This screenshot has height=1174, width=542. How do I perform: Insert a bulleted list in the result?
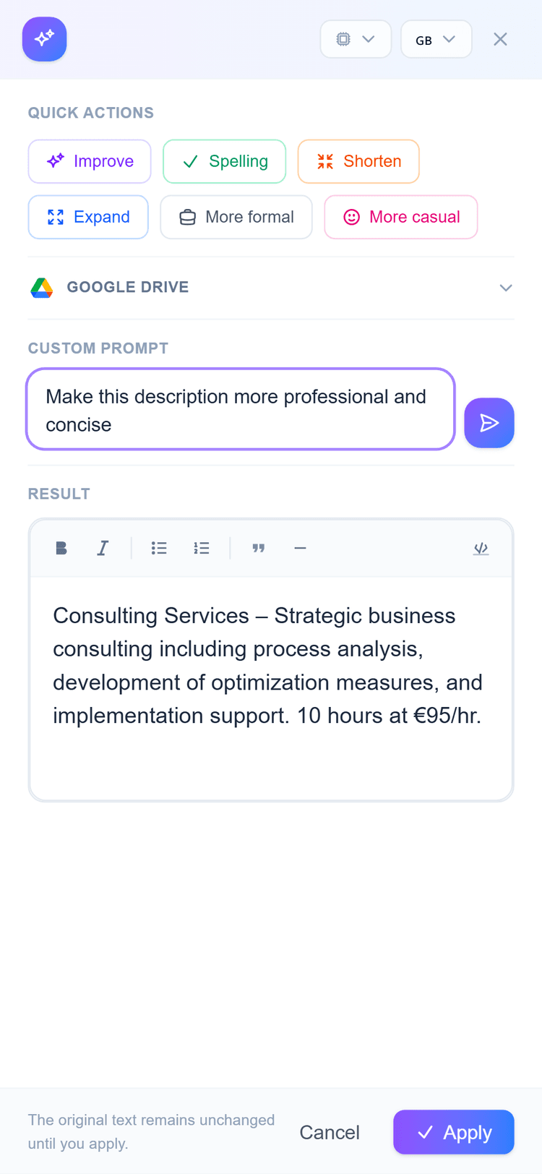click(159, 548)
